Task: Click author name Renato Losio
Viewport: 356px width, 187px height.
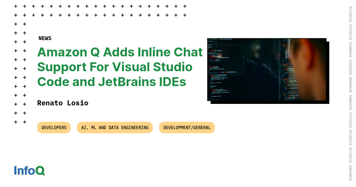Action: click(x=63, y=103)
